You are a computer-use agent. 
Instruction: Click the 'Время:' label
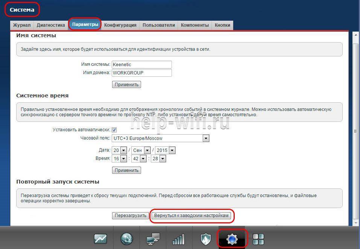[103, 158]
